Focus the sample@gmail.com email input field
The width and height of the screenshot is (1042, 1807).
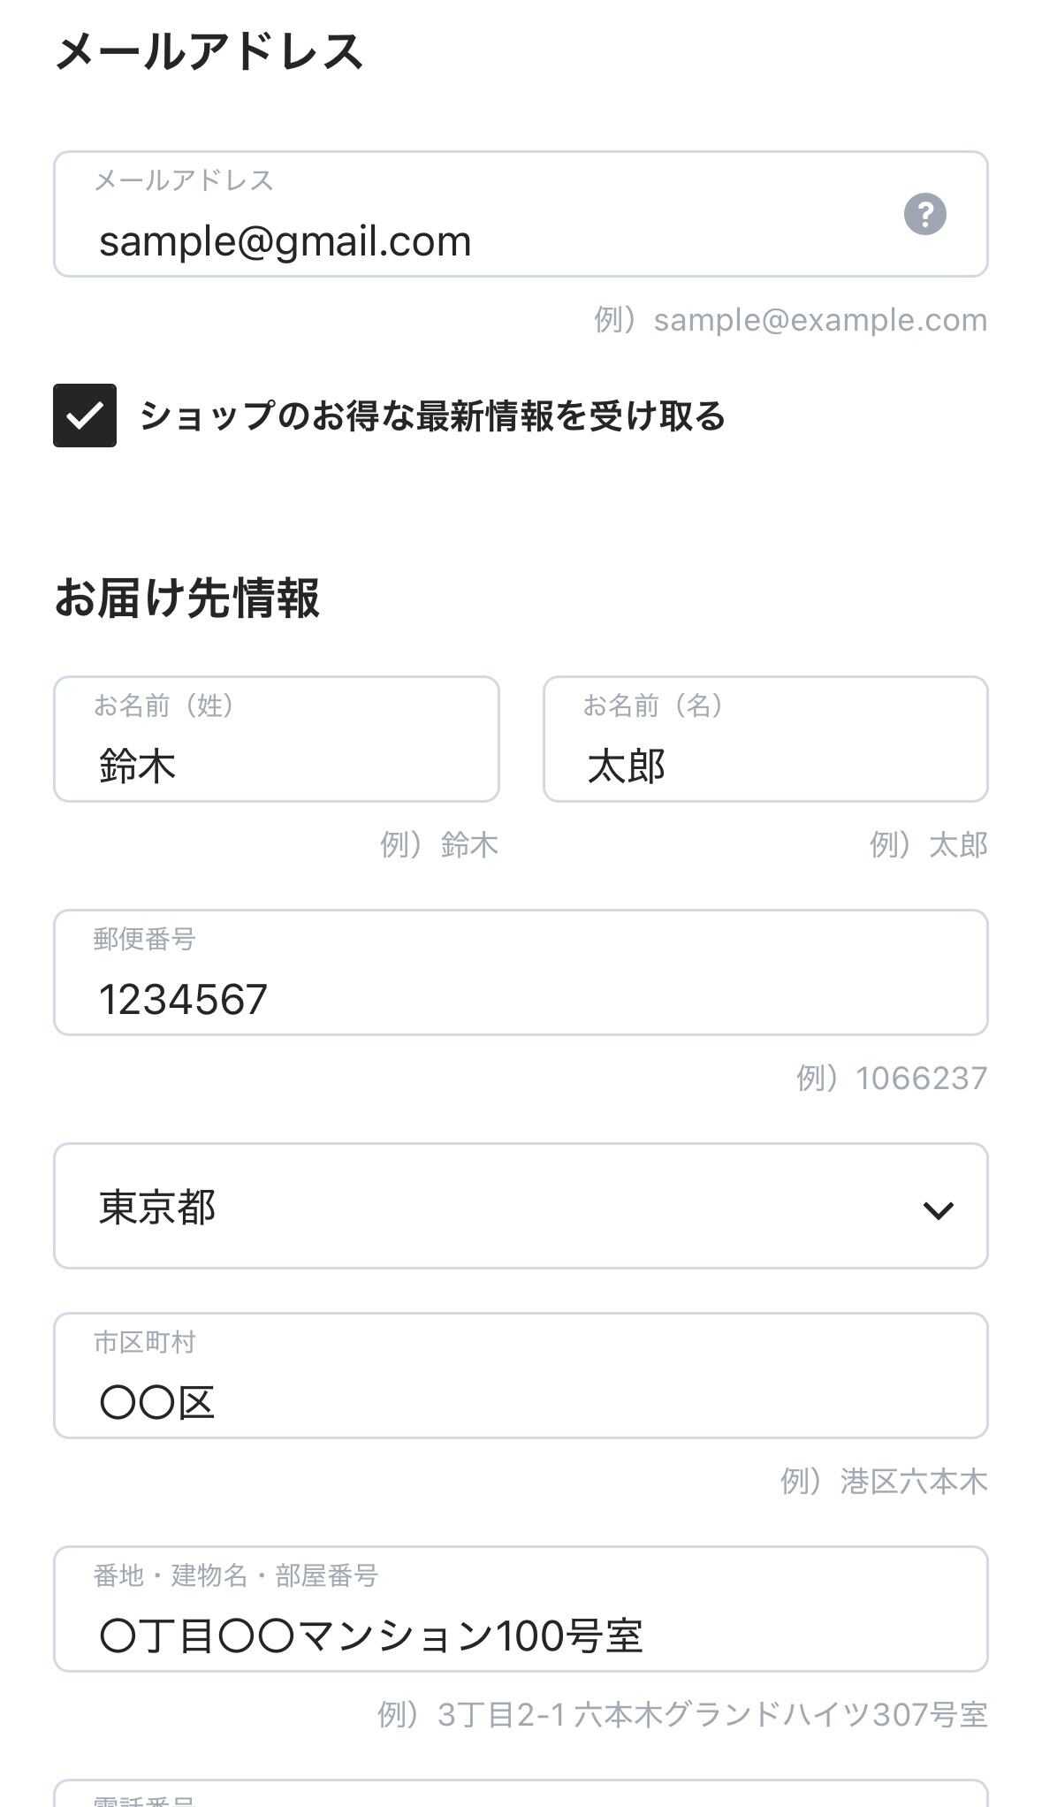(521, 214)
